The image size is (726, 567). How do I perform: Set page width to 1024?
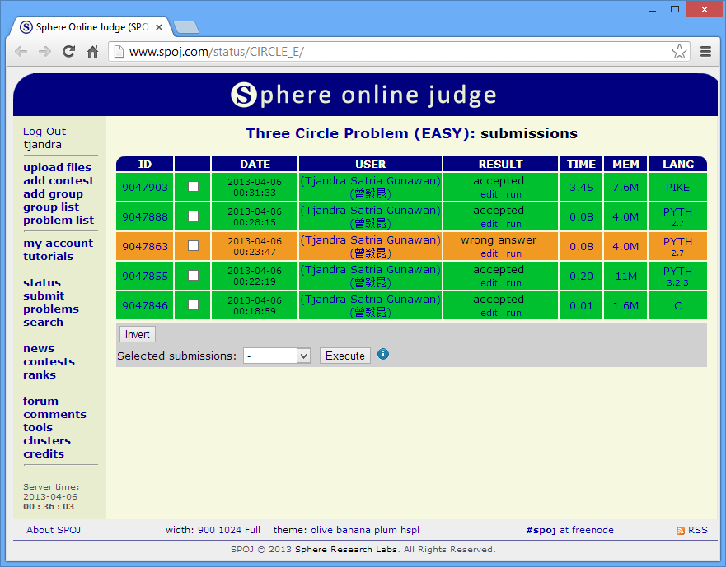pyautogui.click(x=229, y=530)
